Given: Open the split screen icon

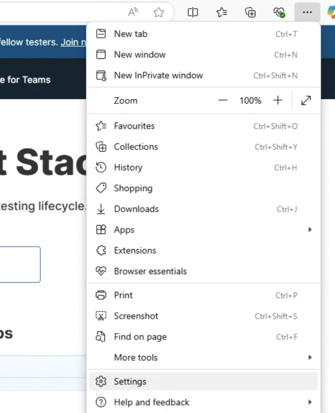Looking at the screenshot, I should pyautogui.click(x=193, y=12).
